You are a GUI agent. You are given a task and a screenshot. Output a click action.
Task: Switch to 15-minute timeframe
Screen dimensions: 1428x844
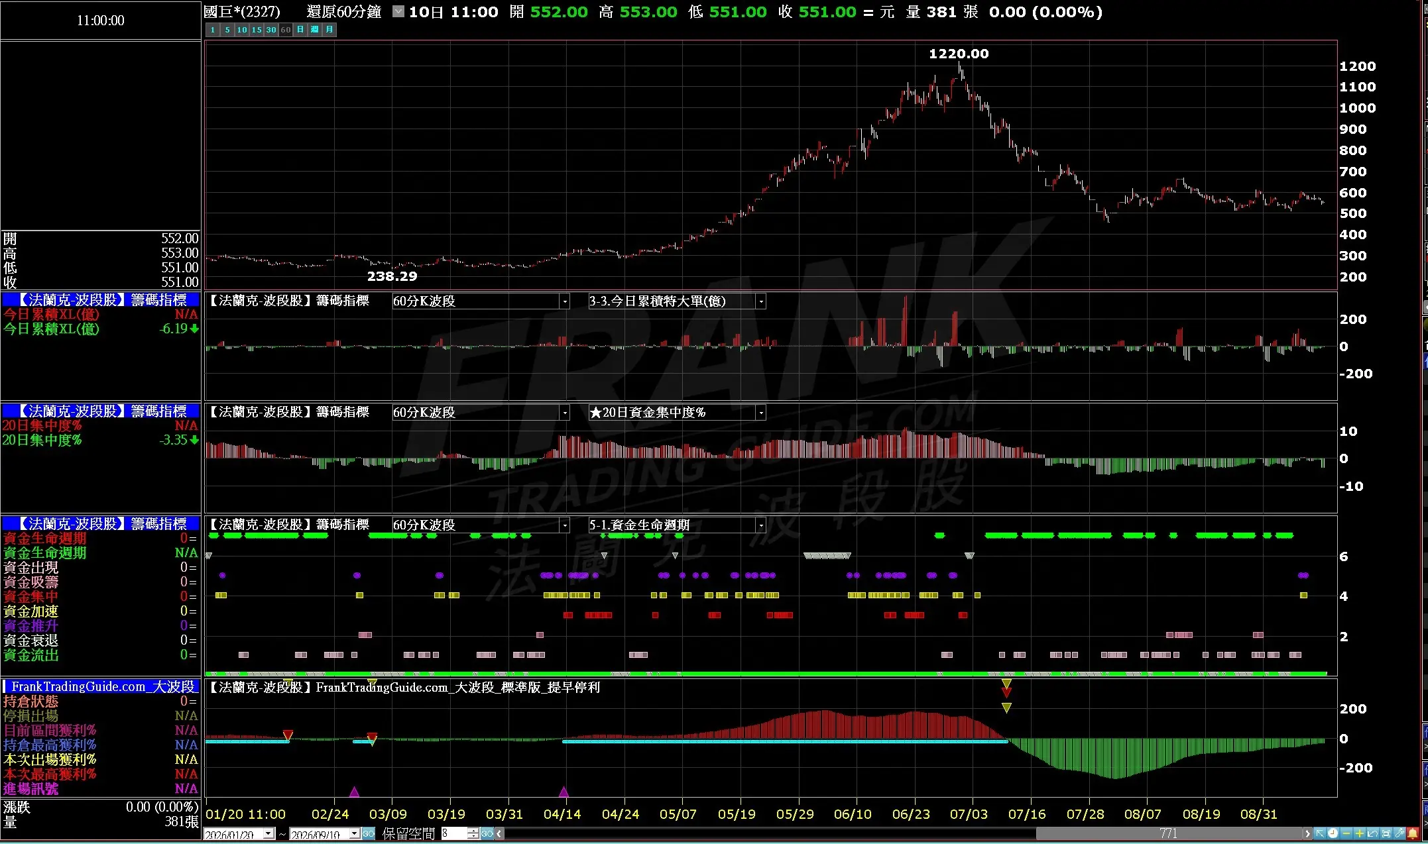(257, 30)
